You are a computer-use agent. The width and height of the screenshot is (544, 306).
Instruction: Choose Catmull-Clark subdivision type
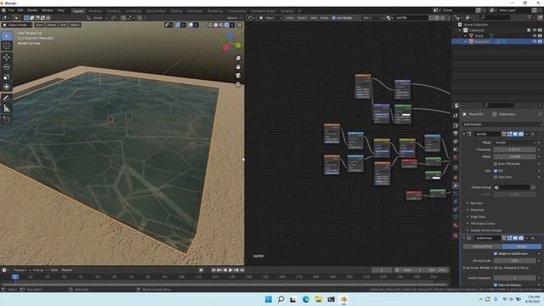click(482, 246)
